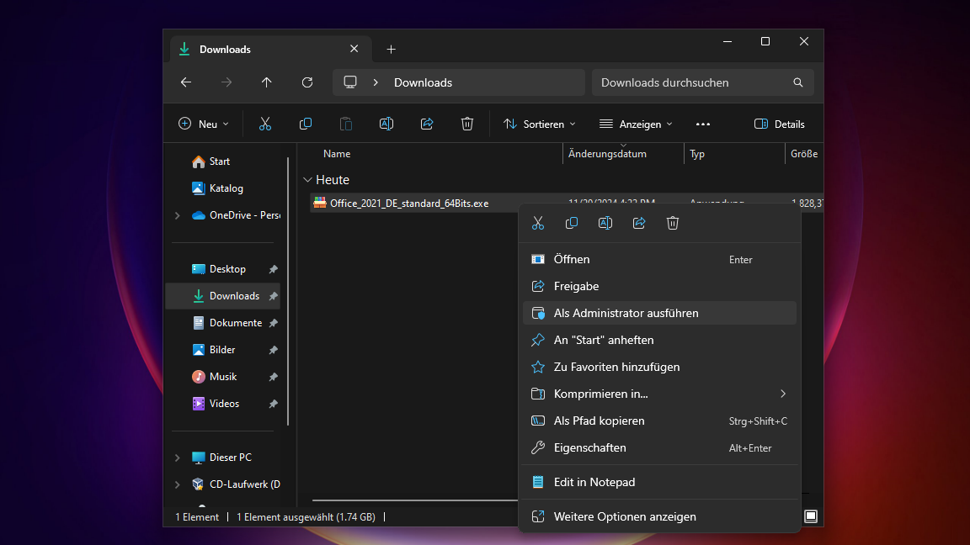
Task: Open the Dokumente folder in sidebar
Action: point(235,323)
